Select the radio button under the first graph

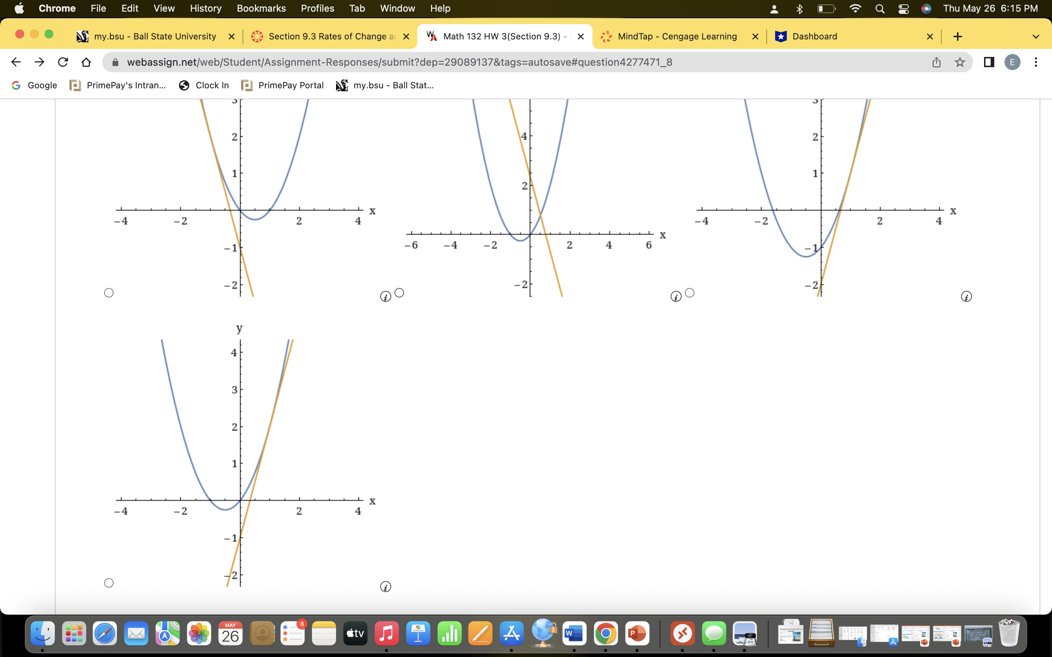pyautogui.click(x=109, y=292)
